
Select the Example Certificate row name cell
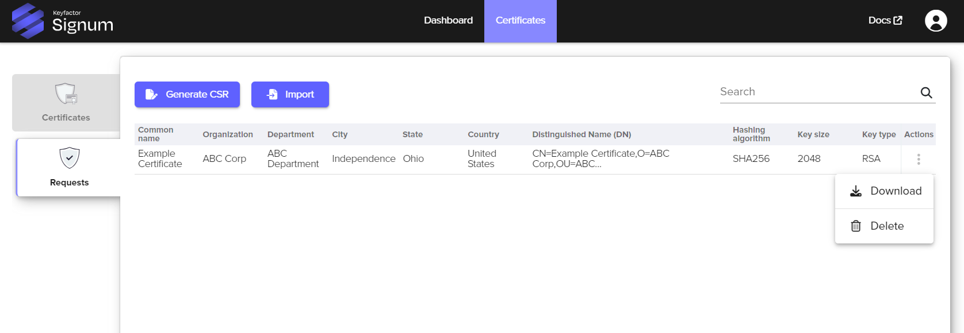(x=160, y=158)
